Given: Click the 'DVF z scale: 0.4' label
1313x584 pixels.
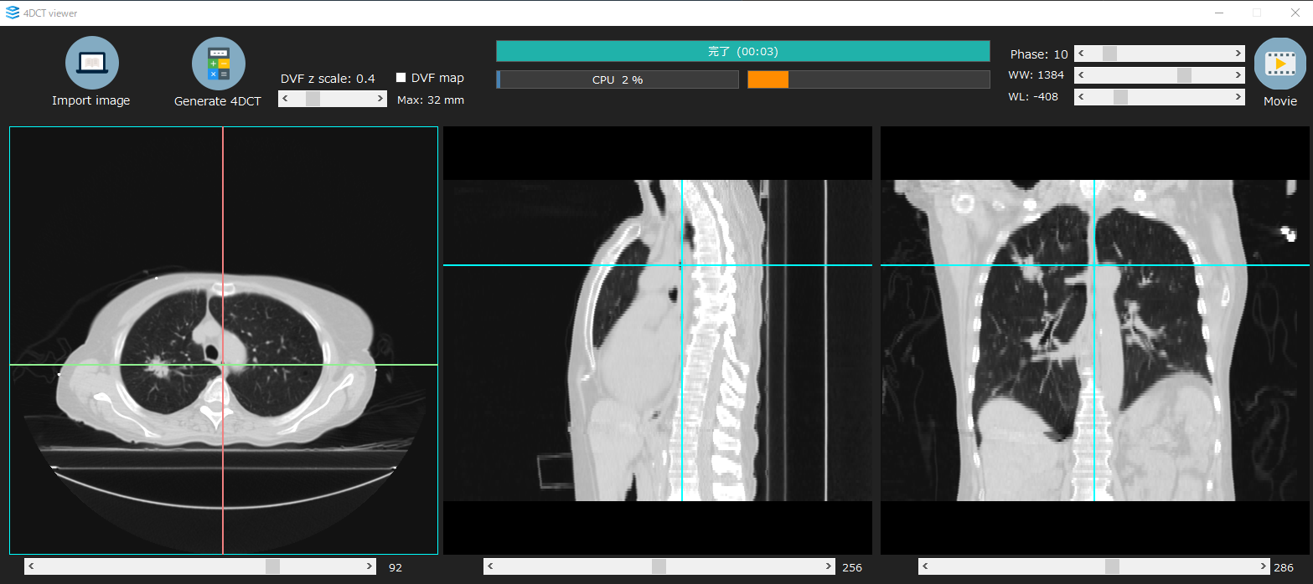Looking at the screenshot, I should [x=328, y=79].
